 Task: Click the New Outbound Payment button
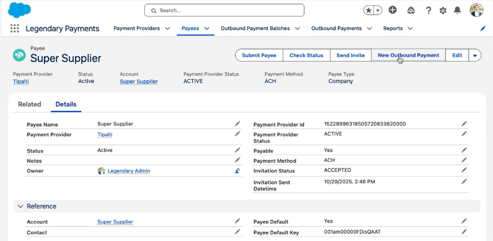click(408, 55)
